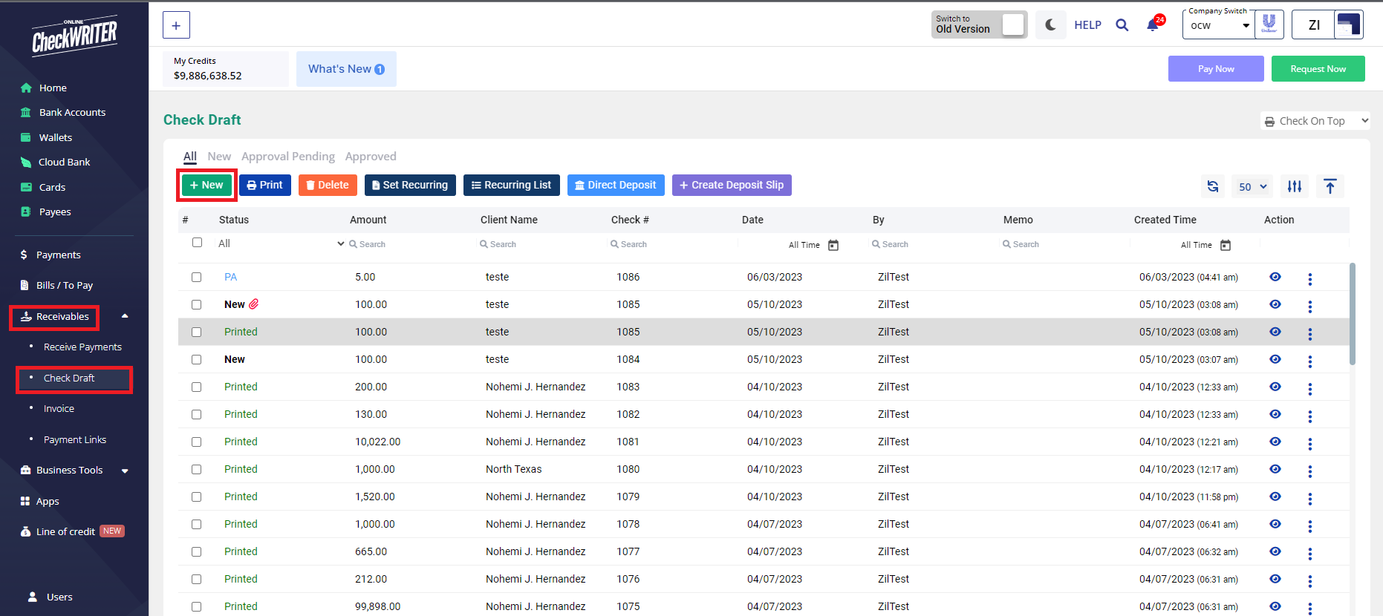Switch to the All tab
This screenshot has height=616, width=1383.
coord(190,157)
